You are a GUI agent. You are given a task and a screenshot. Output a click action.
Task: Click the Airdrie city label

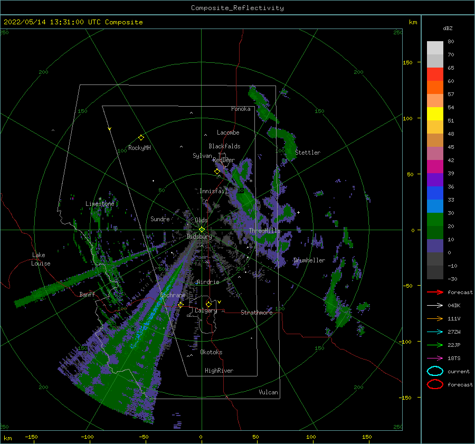208,282
